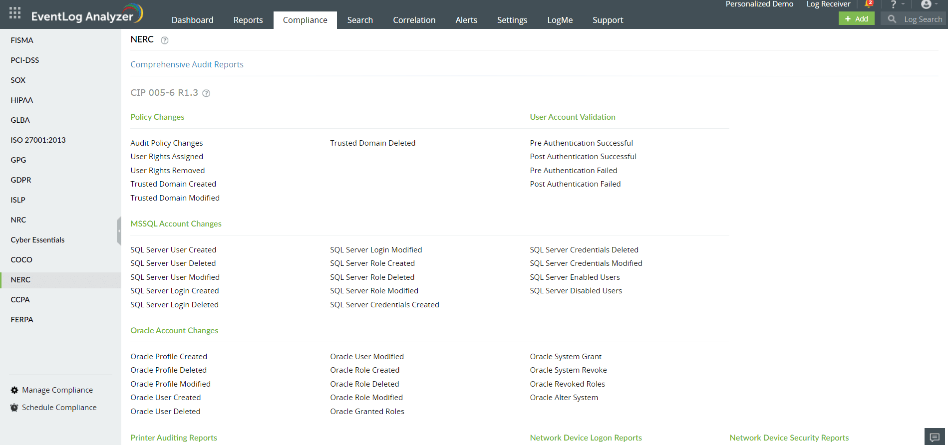Open SQL Server User Created report

coord(173,250)
